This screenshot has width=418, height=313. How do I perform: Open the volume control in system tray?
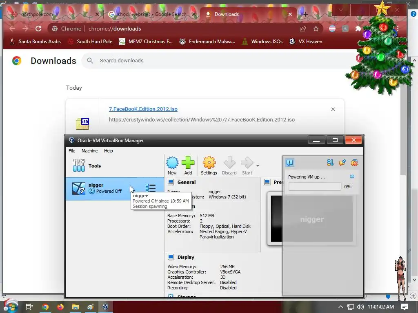pos(360,307)
